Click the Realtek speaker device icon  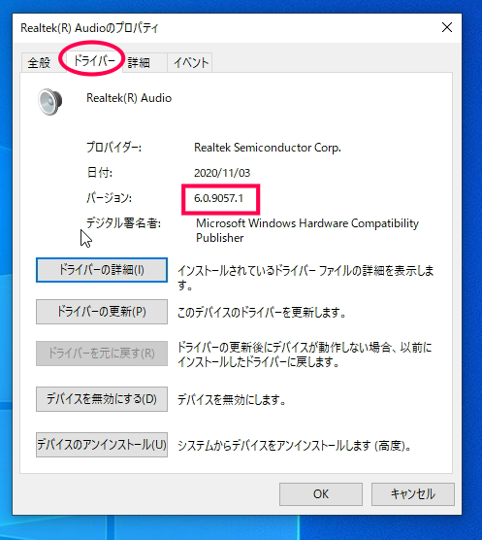click(50, 102)
